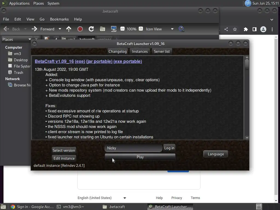Click the Search magnifier icon in file manager
280x210 pixels.
pyautogui.click(x=182, y=29)
